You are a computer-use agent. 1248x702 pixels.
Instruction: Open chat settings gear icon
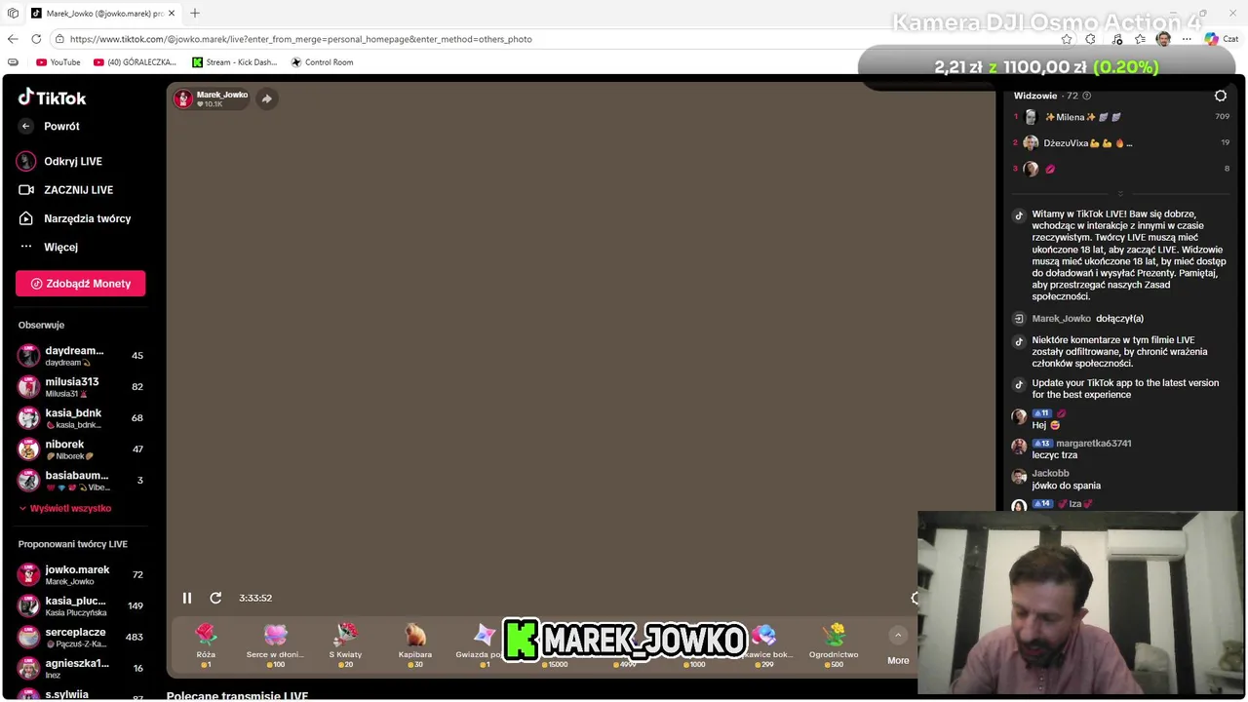coord(1221,96)
